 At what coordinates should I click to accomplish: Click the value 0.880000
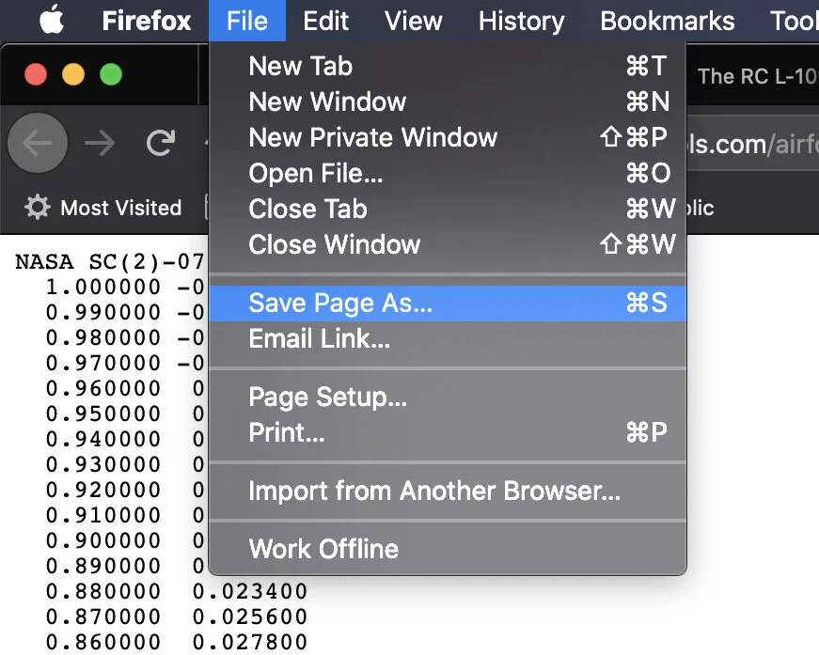pyautogui.click(x=102, y=591)
